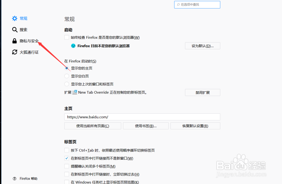Viewport: 282px width, 184px height.
Task: Click the homepage URL field with baidu.com
Action: point(142,117)
